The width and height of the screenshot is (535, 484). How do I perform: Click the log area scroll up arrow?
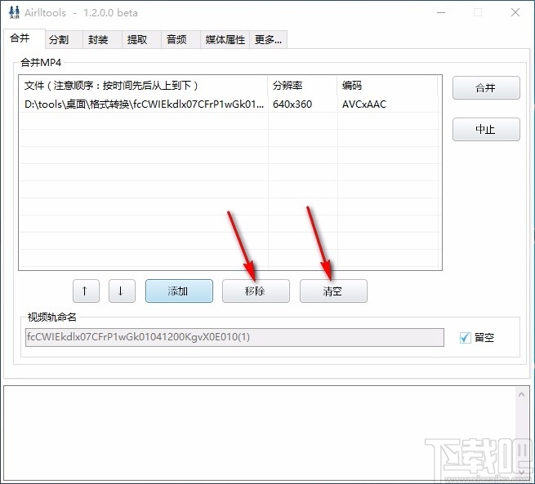pos(521,395)
